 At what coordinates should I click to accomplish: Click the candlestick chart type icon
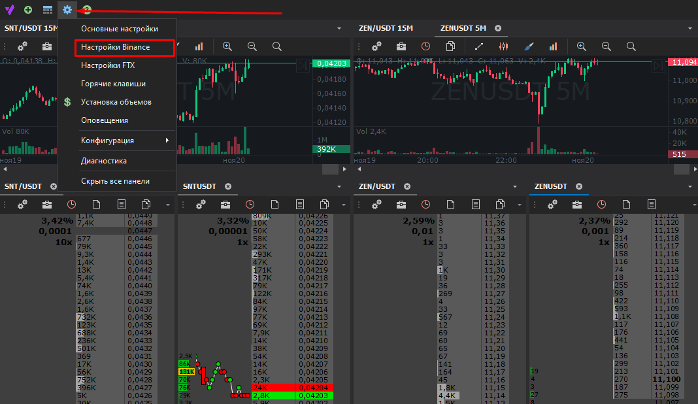503,46
